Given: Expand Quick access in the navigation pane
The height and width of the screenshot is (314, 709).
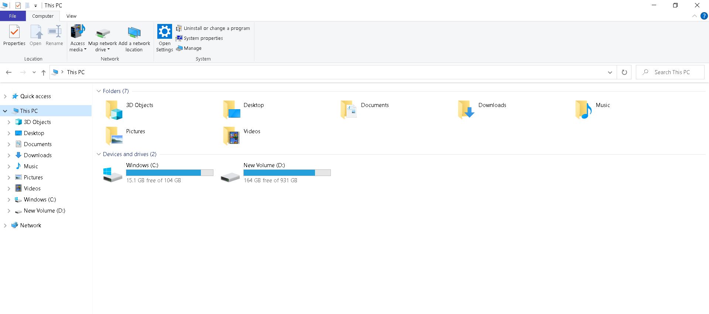Looking at the screenshot, I should [x=5, y=96].
